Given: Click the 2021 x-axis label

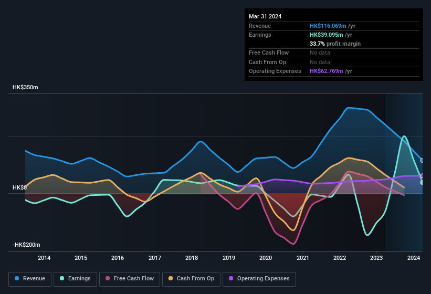Looking at the screenshot, I should point(302,258).
